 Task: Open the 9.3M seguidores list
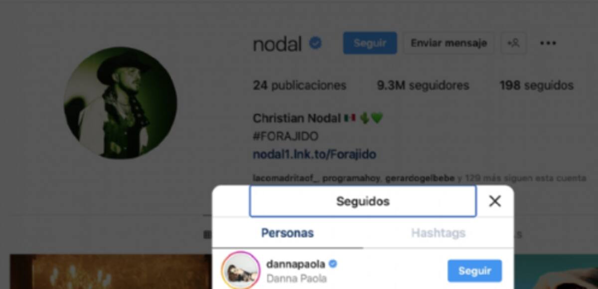coord(423,86)
